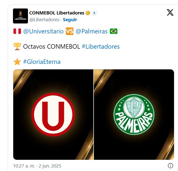
Task: Open the X logo icon
Action: (170, 12)
